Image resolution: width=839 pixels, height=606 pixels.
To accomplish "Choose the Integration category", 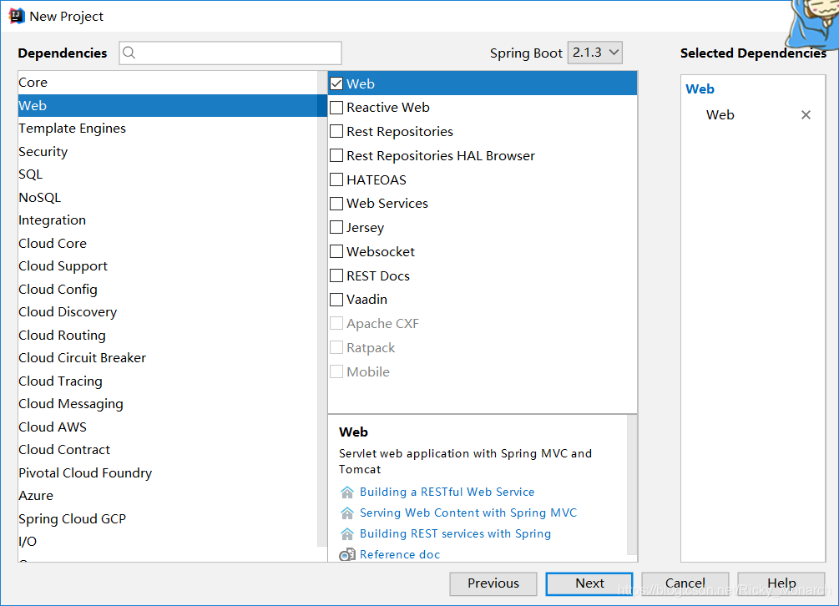I will tap(168, 220).
